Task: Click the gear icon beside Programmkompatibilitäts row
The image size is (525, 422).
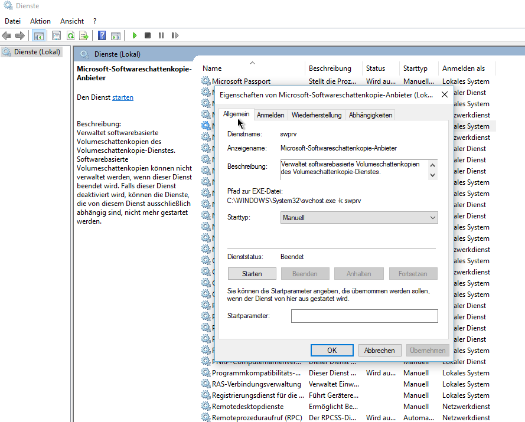Action: [206, 372]
